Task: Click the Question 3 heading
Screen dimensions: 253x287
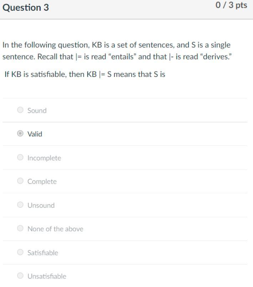Action: 25,7
